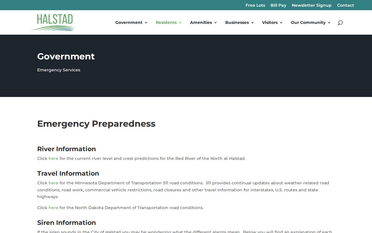Screen dimensions: 372x233
Task: Select the River Information heading
Action: click(x=67, y=149)
